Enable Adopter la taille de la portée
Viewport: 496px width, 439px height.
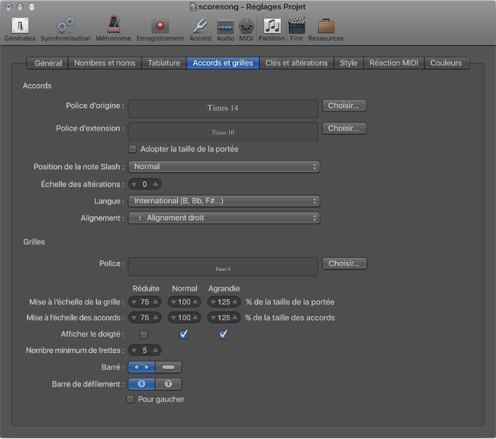coord(133,150)
